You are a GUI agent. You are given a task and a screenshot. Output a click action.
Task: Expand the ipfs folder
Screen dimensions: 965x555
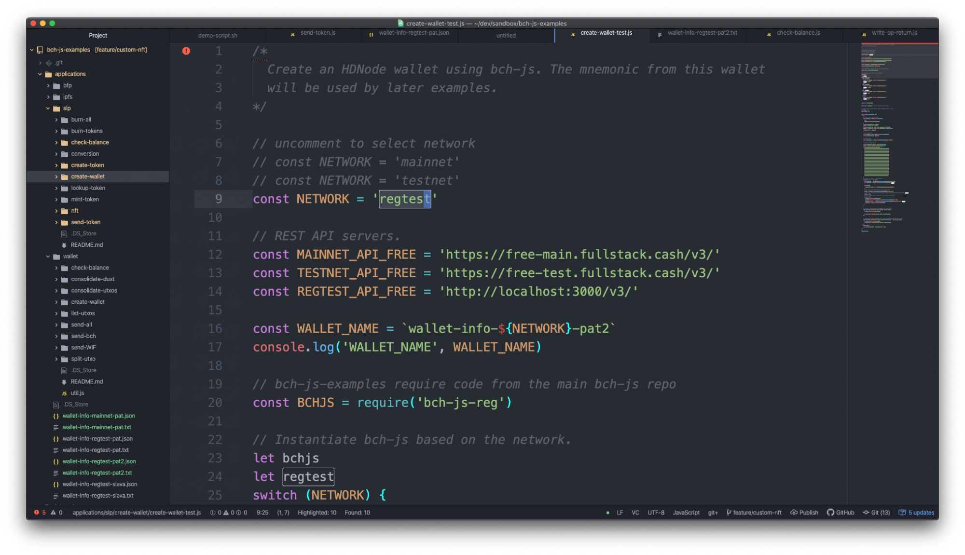pos(48,97)
